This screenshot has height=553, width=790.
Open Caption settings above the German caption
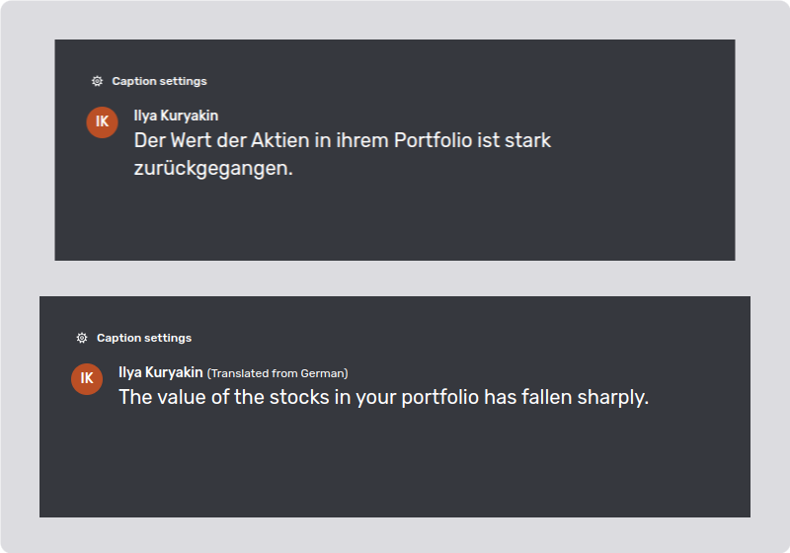[x=159, y=81]
